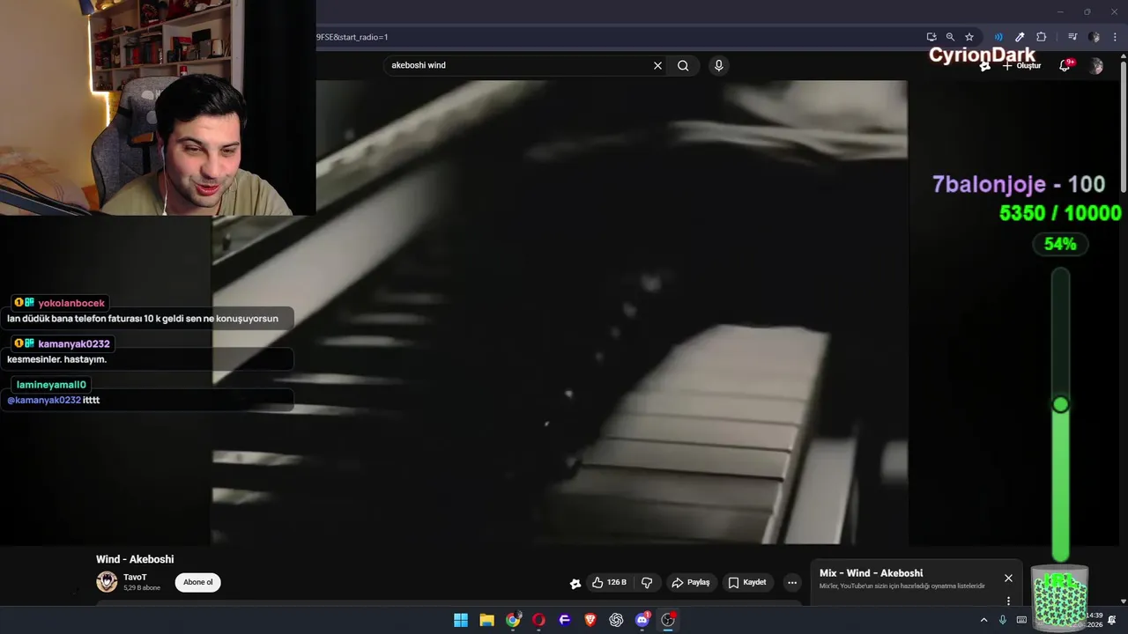Open the media controls playlist icon
Screen dimensions: 1128x634
(x=1072, y=37)
